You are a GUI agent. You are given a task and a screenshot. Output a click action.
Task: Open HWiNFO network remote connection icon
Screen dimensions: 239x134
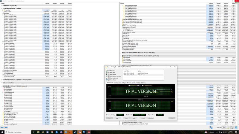point(211,127)
